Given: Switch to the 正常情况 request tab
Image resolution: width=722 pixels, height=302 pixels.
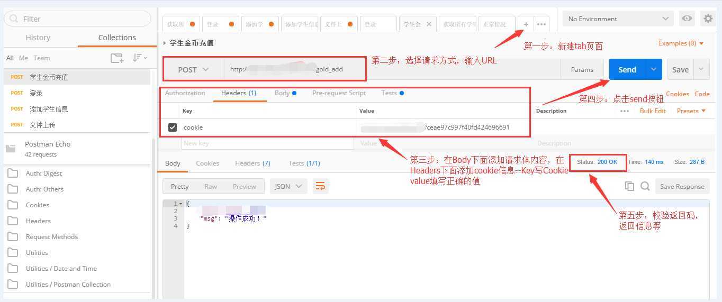Looking at the screenshot, I should pos(497,24).
